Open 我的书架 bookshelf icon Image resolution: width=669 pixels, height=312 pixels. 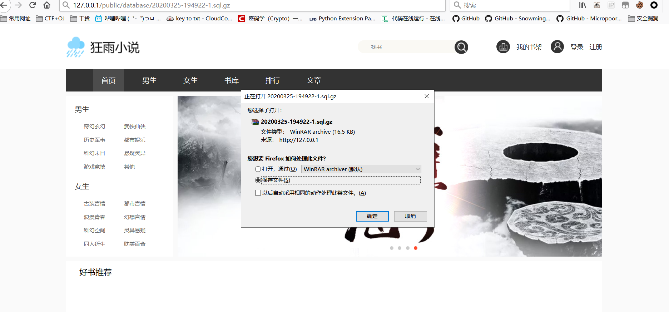pos(503,47)
